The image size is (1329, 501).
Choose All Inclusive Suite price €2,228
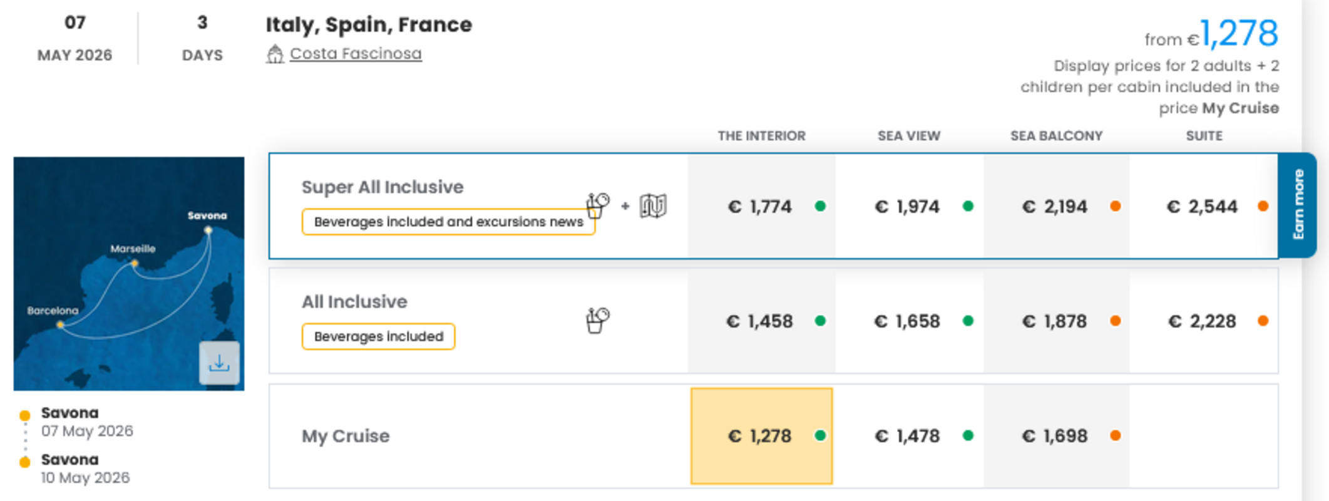point(1203,321)
